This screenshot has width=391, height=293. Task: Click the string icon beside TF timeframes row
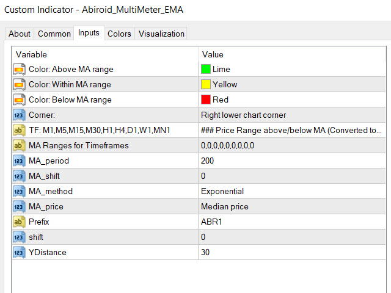19,130
